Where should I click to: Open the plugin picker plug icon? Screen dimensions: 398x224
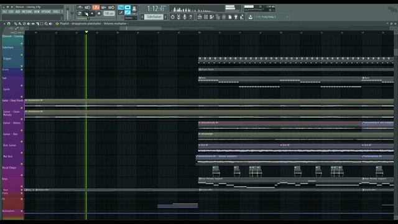pos(236,17)
